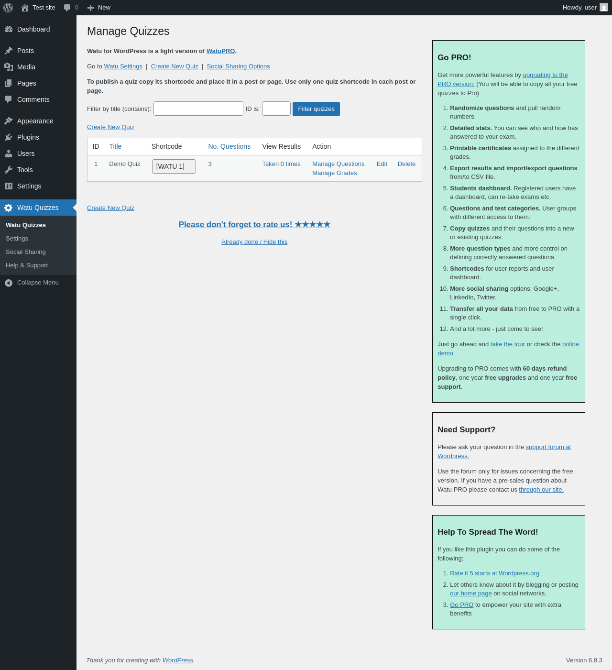Screen dimensions: 612x670
Task: Click Manage Questions for Demo Quiz
Action: [x=338, y=164]
